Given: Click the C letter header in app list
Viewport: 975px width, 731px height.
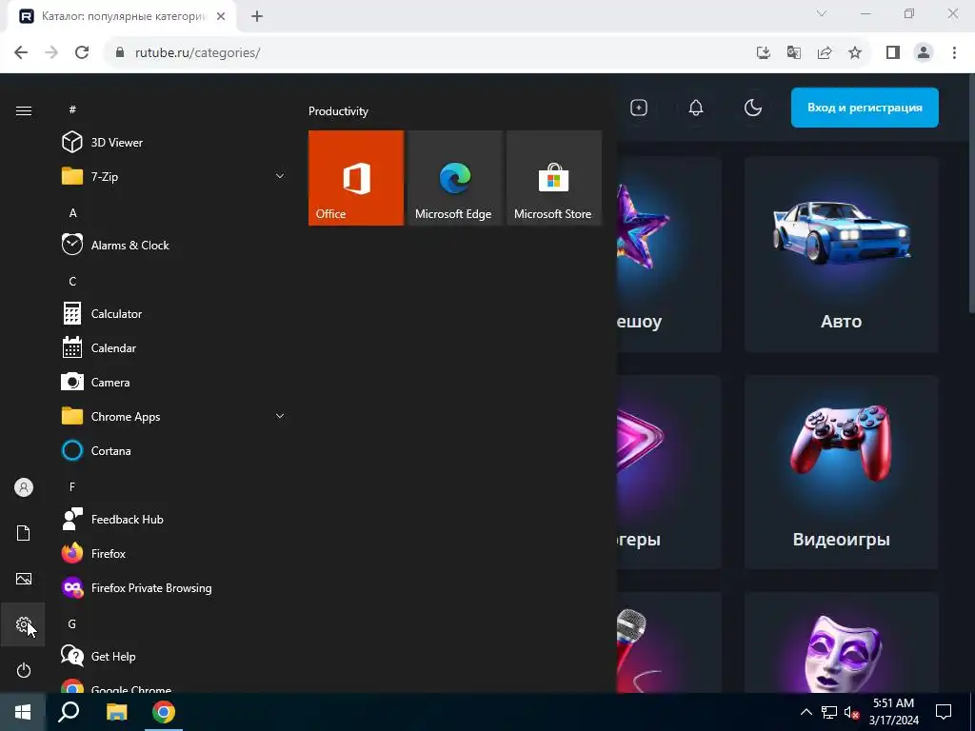Looking at the screenshot, I should click(72, 281).
